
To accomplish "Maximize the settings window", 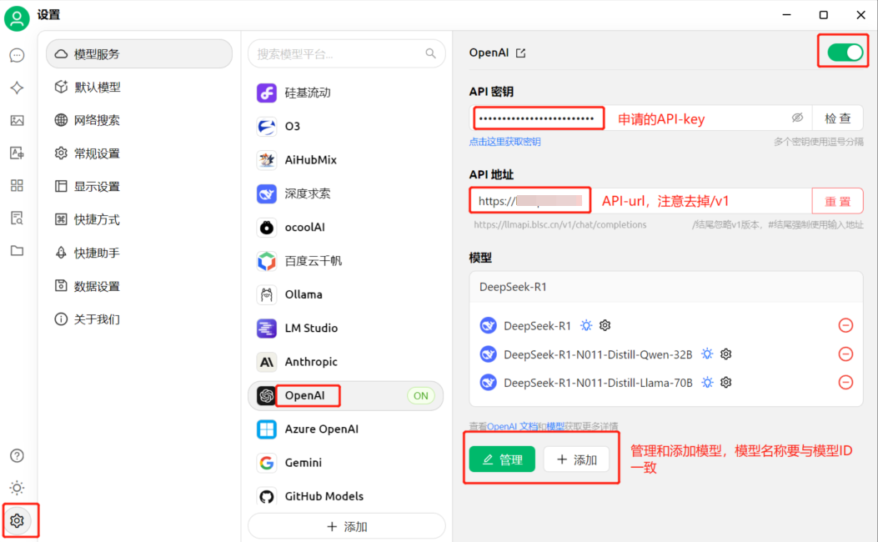I will (823, 15).
